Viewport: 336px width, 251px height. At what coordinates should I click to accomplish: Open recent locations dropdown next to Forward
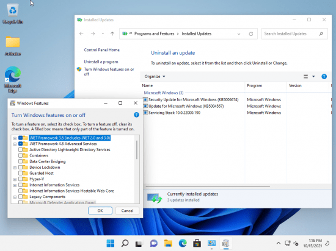pyautogui.click(x=103, y=34)
